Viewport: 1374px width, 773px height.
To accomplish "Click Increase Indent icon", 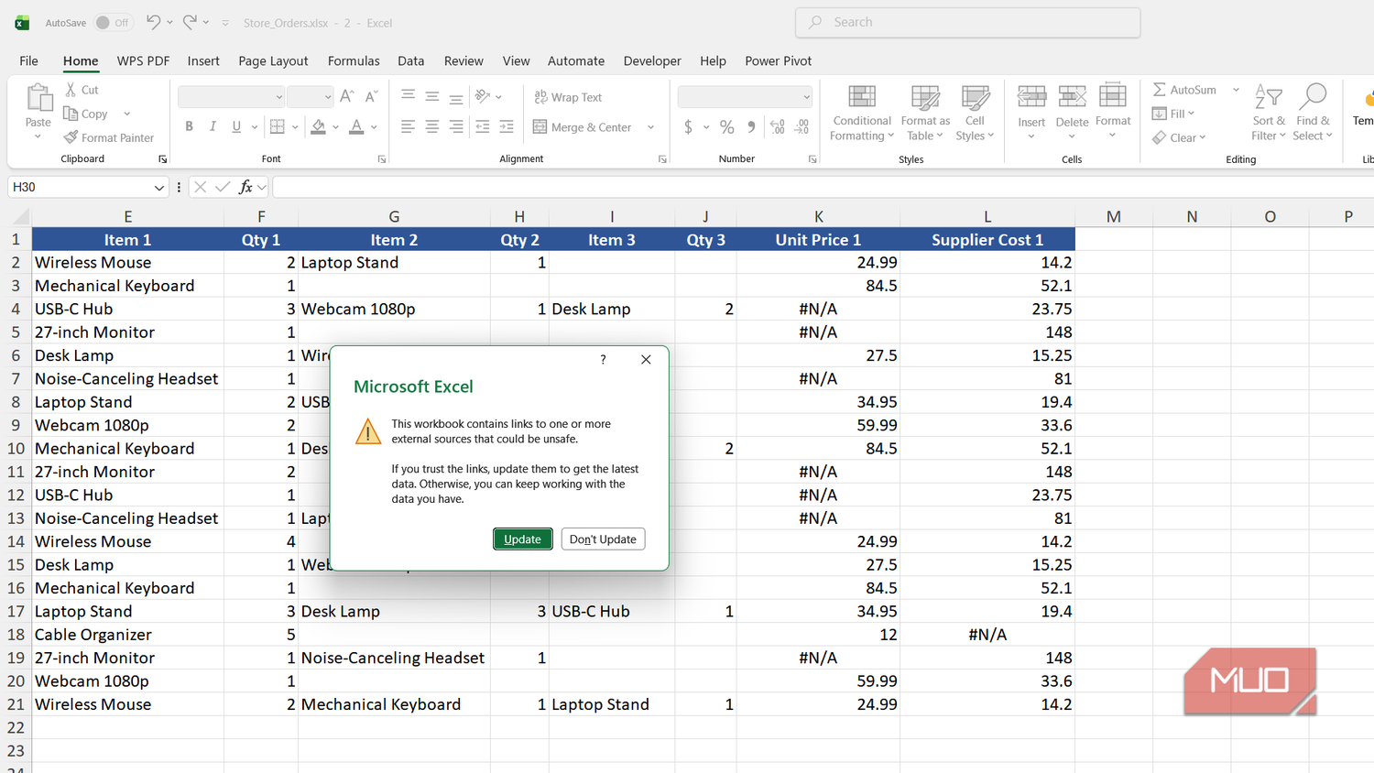I will coord(506,126).
